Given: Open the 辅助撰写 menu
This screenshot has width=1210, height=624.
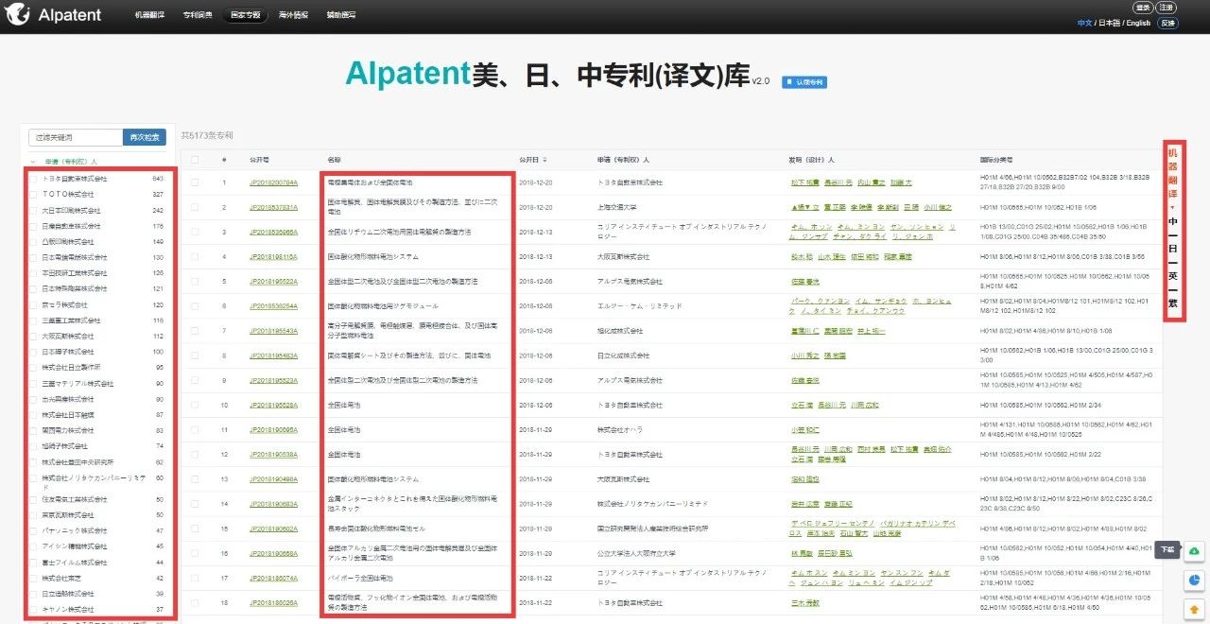Looking at the screenshot, I should tap(341, 16).
